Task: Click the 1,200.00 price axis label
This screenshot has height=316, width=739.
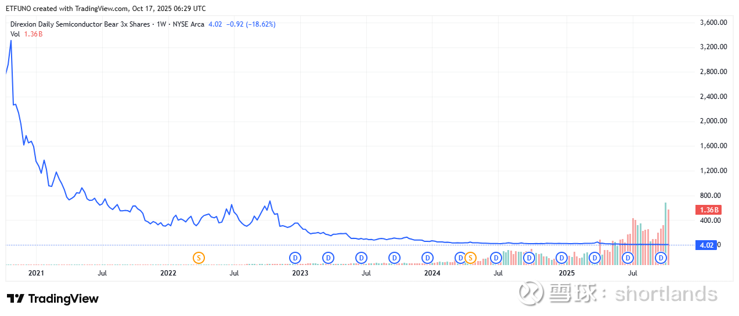Action: (x=713, y=171)
